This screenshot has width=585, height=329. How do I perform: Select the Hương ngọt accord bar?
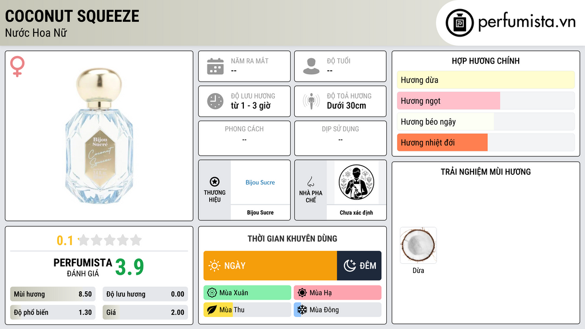[x=486, y=101]
